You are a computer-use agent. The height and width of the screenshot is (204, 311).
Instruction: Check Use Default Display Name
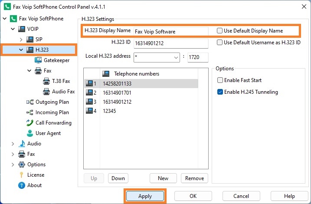point(219,31)
